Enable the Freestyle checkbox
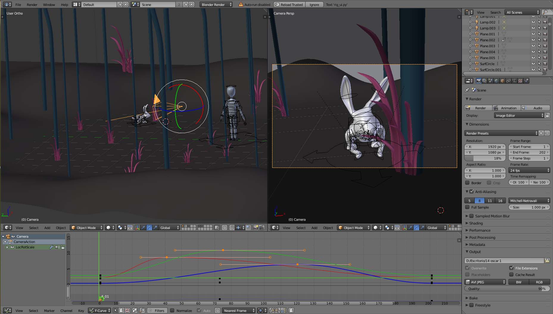Viewport: 553px width, 314px height. [471, 305]
